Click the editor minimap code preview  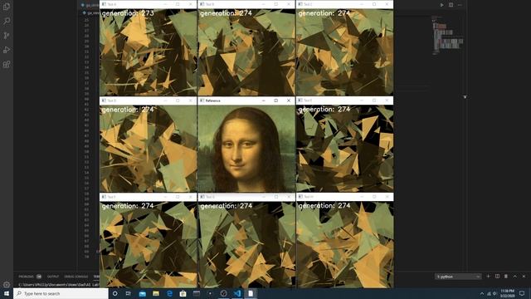coord(447,36)
